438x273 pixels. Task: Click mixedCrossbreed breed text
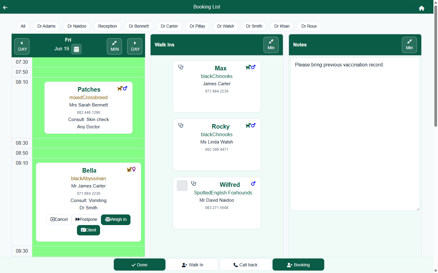89,98
